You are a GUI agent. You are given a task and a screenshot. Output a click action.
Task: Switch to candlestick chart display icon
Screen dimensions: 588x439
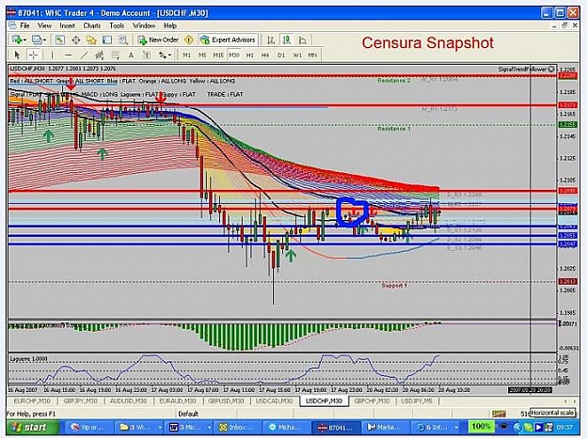pyautogui.click(x=287, y=39)
